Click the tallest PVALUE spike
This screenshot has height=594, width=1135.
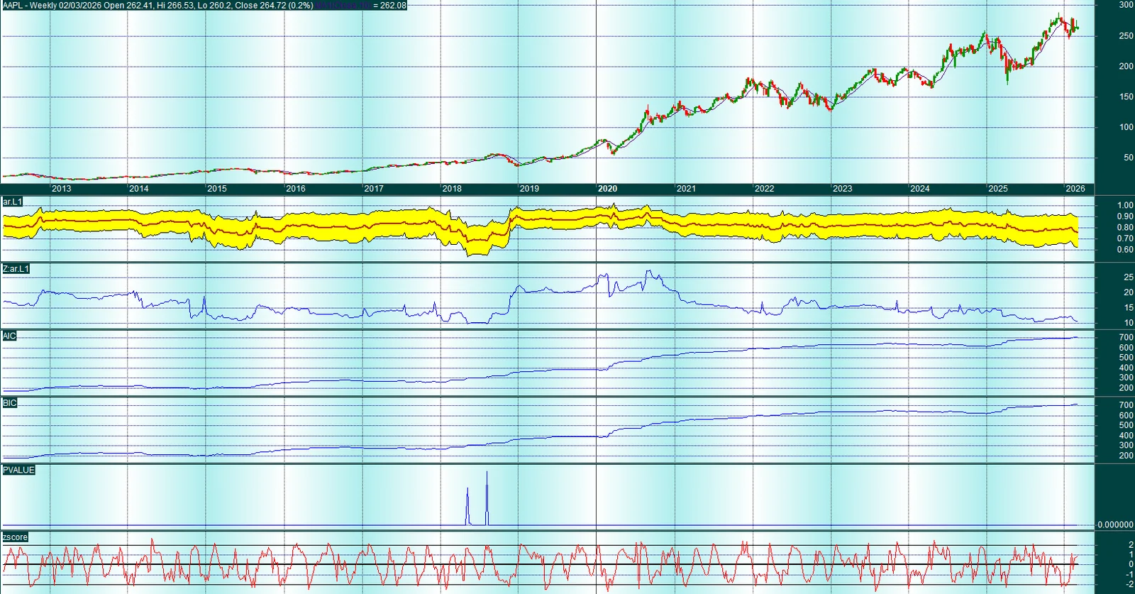tap(487, 498)
